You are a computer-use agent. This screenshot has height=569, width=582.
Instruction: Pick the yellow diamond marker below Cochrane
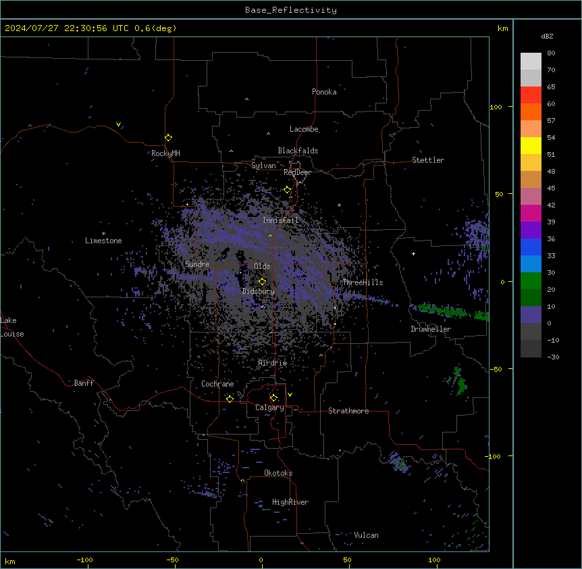230,399
